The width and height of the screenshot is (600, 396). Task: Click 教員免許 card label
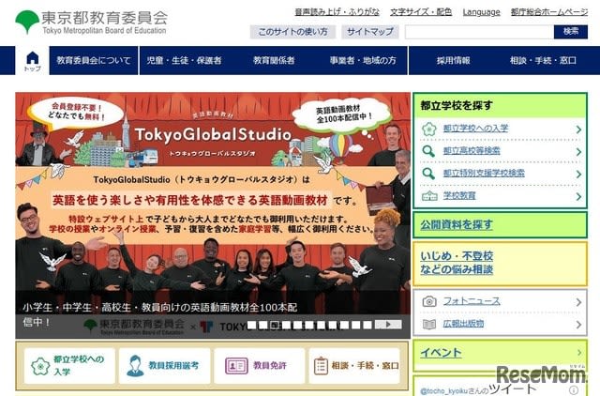[270, 366]
